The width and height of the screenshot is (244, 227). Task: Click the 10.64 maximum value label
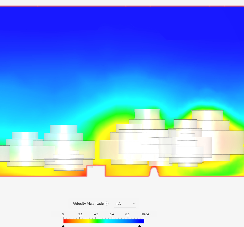click(x=145, y=214)
